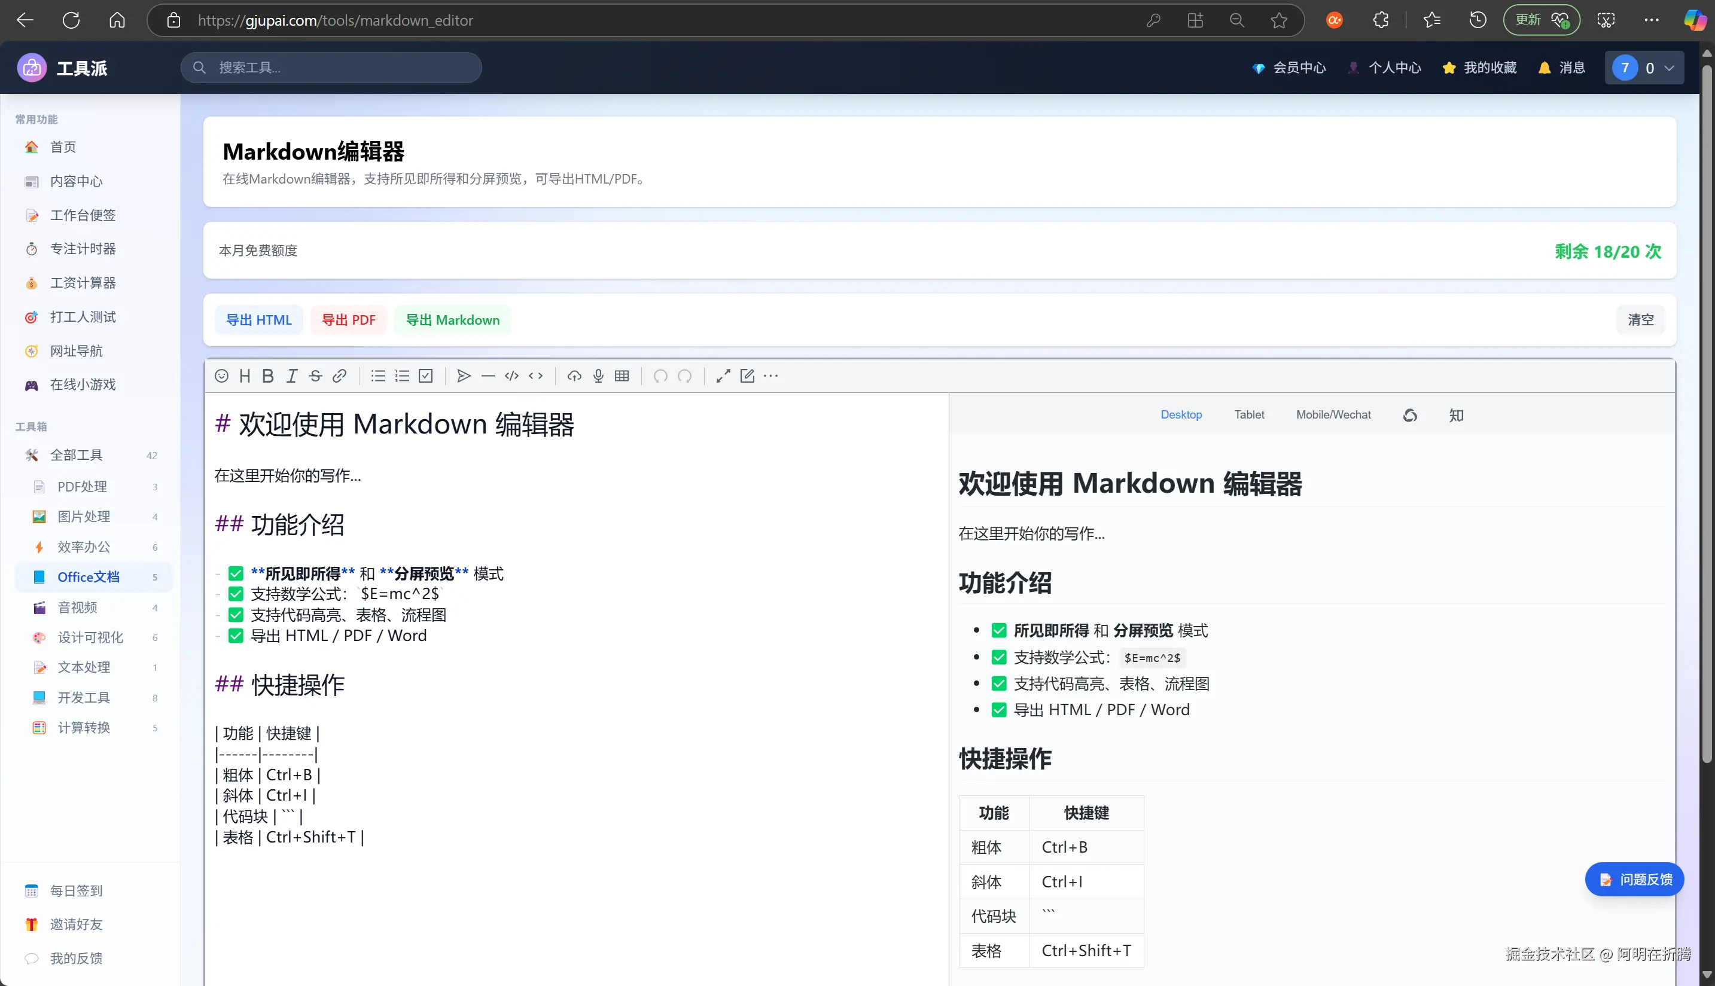The height and width of the screenshot is (986, 1715).
Task: Open 工资计算器 in sidebar
Action: (x=90, y=282)
